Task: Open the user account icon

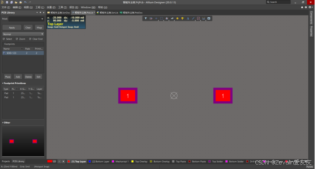Action: point(310,7)
